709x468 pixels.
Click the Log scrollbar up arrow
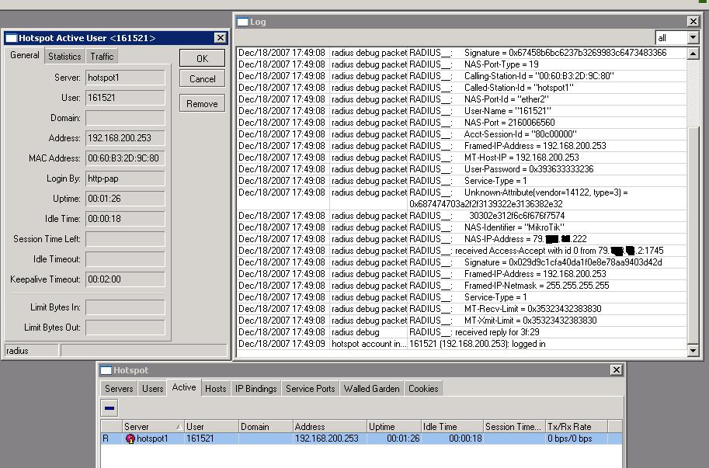(693, 54)
